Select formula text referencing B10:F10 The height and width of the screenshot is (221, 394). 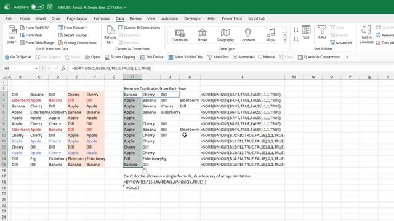(243, 135)
